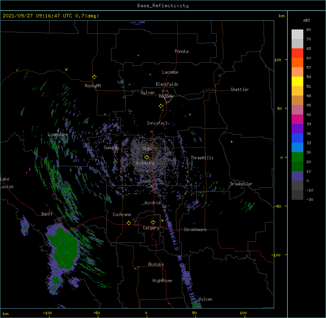Pick the light blue 33 dBZ legend swatch
This screenshot has width=326, height=318.
point(297,147)
